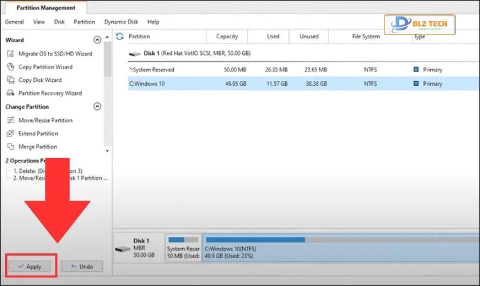Click the Disk 1 drive icon in list
Screen dimensions: 480x286
click(x=134, y=54)
